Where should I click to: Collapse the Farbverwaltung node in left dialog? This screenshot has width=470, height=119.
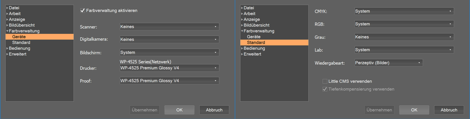point(7,31)
